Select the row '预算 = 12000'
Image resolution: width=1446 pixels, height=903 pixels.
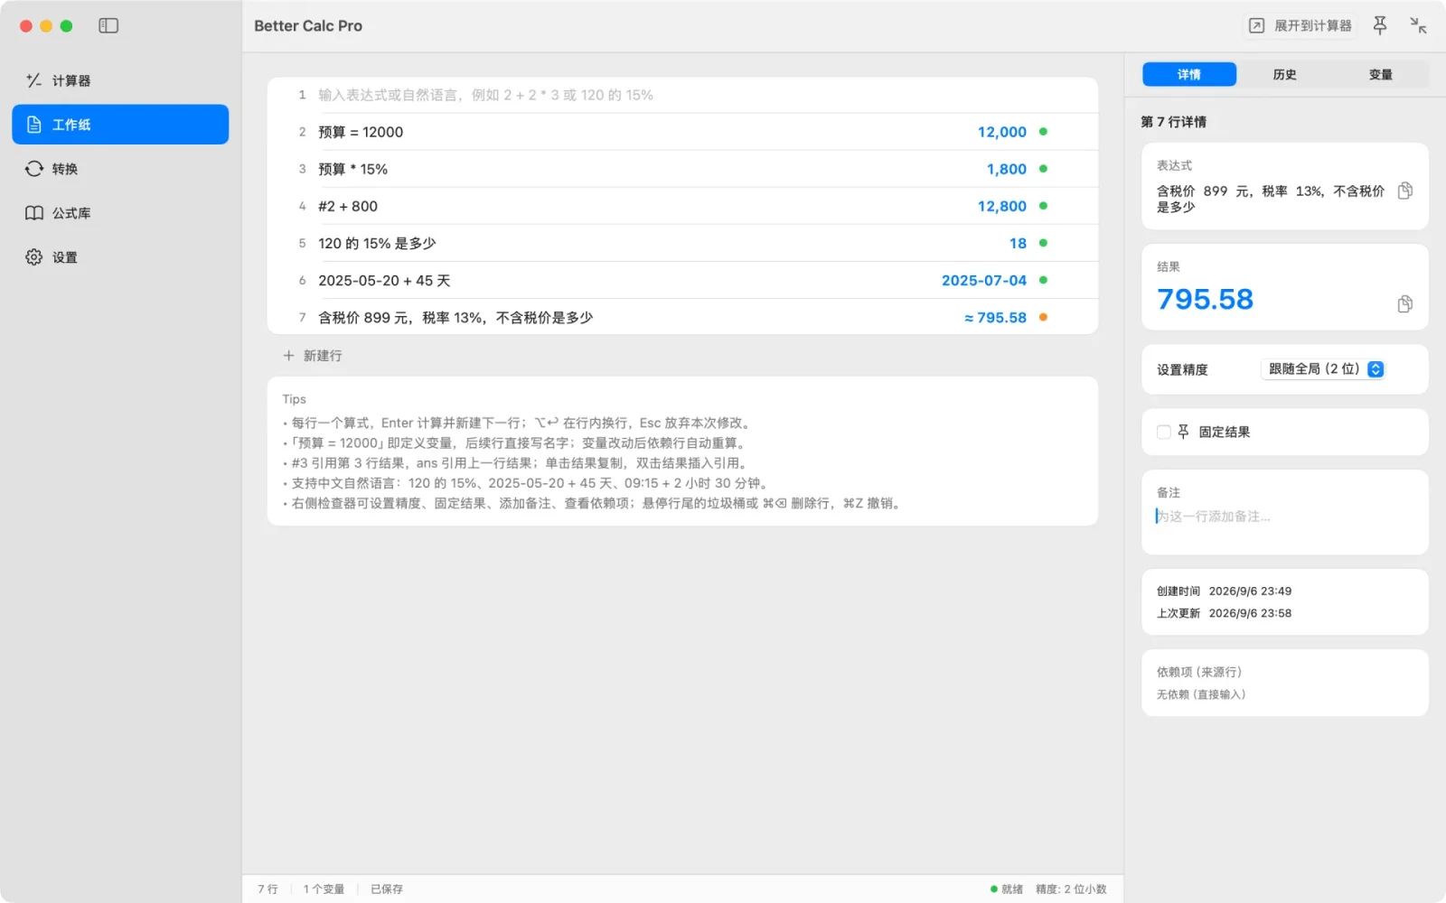[682, 132]
